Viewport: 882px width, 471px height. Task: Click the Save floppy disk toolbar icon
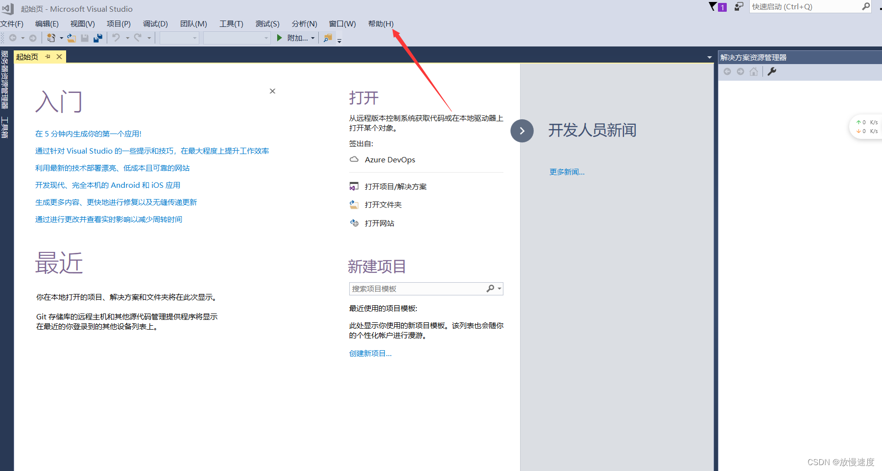click(x=85, y=38)
